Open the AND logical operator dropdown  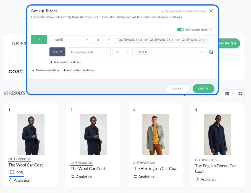tap(57, 52)
